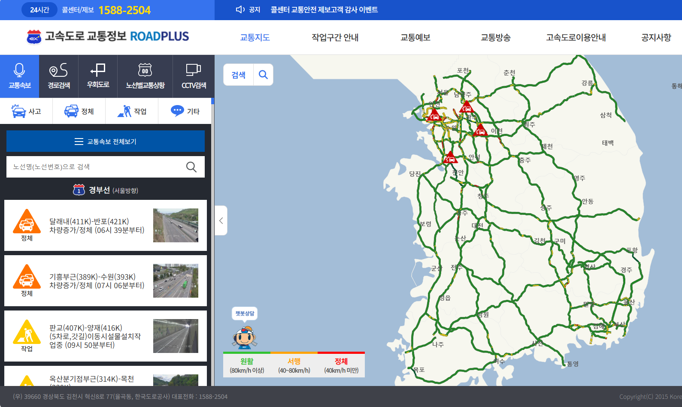Screen dimensions: 682x407
Task: Click the 공지 speaker icon
Action: 240,9
